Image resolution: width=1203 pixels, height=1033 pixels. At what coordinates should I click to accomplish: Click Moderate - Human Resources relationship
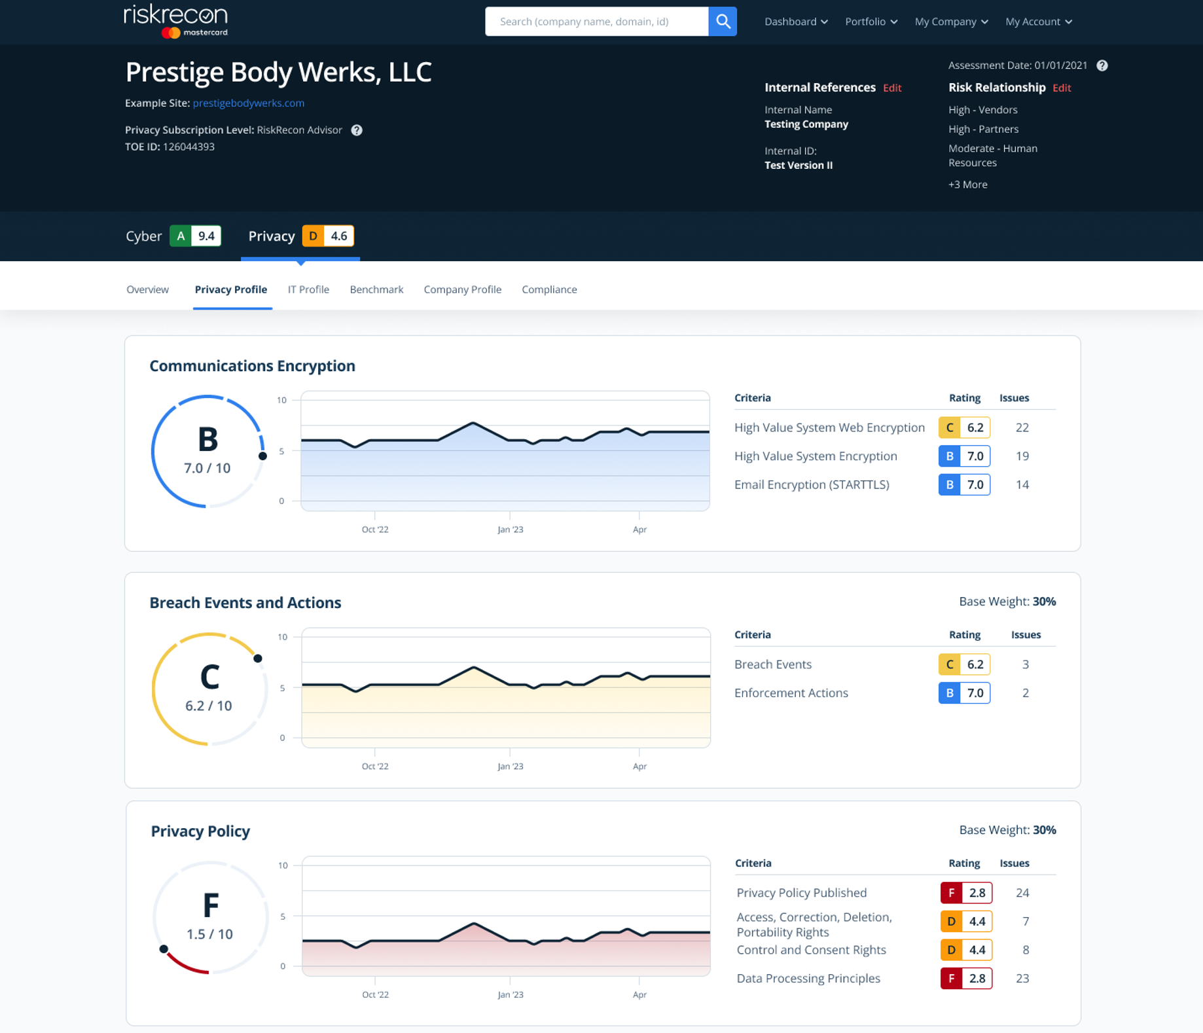(x=992, y=156)
